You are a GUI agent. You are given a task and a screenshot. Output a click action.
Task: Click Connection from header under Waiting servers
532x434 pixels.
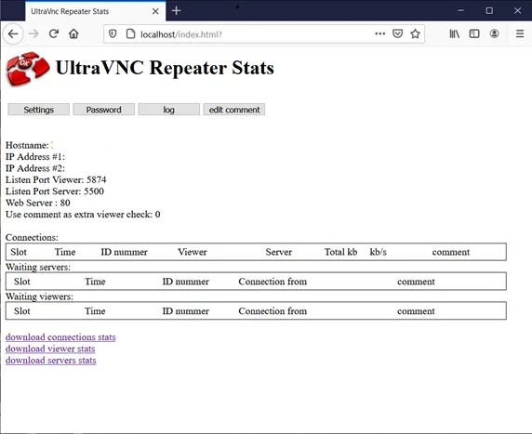point(273,282)
